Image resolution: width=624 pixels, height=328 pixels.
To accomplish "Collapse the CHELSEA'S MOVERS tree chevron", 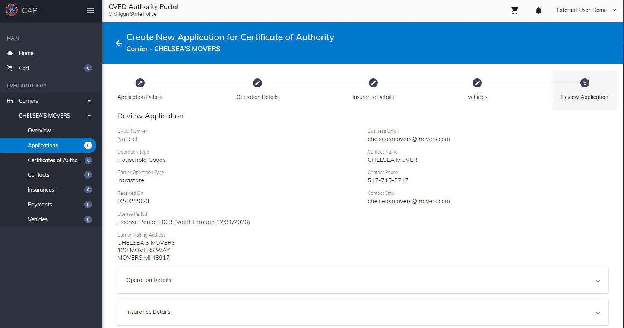I will click(x=89, y=116).
